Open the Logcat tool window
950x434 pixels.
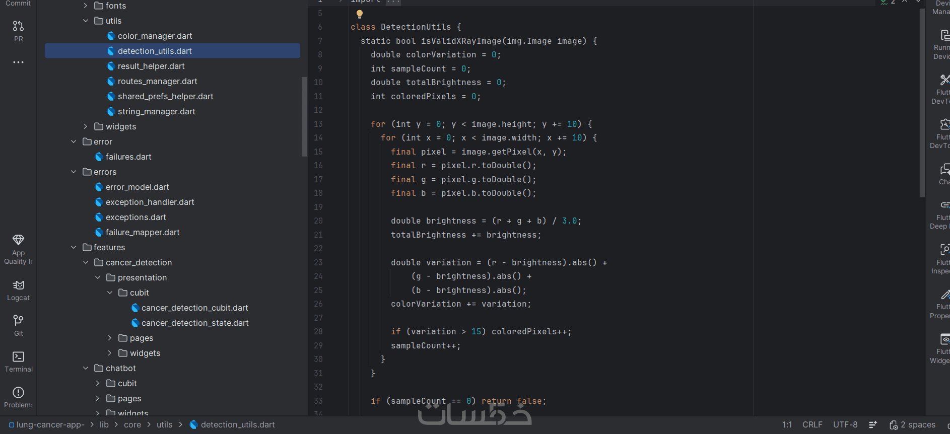click(x=18, y=291)
